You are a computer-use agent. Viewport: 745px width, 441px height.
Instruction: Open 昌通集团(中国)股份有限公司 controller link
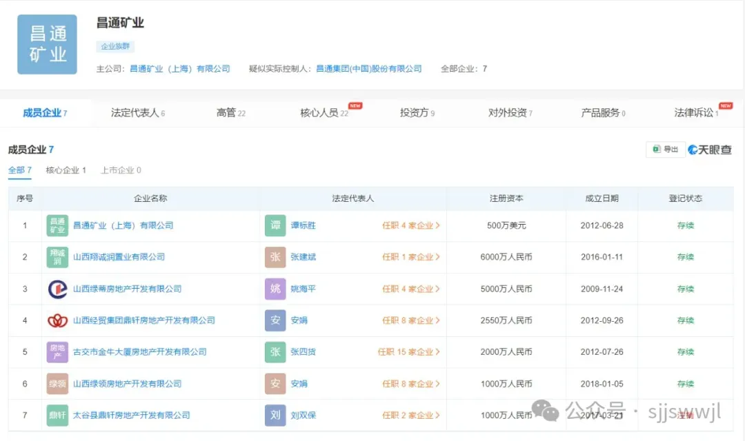pos(369,69)
